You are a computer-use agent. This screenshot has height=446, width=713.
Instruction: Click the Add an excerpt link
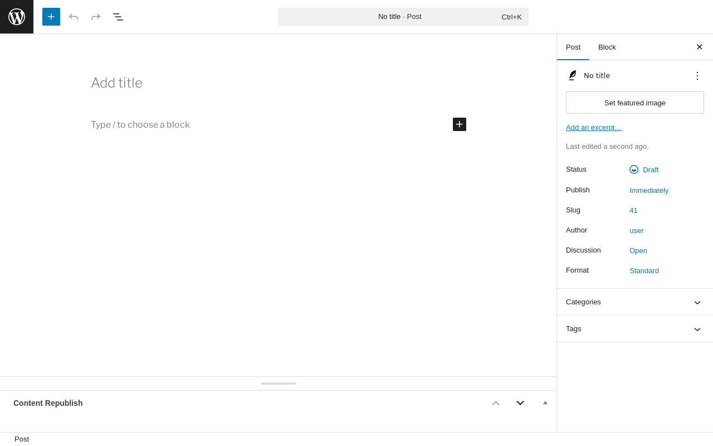[594, 127]
